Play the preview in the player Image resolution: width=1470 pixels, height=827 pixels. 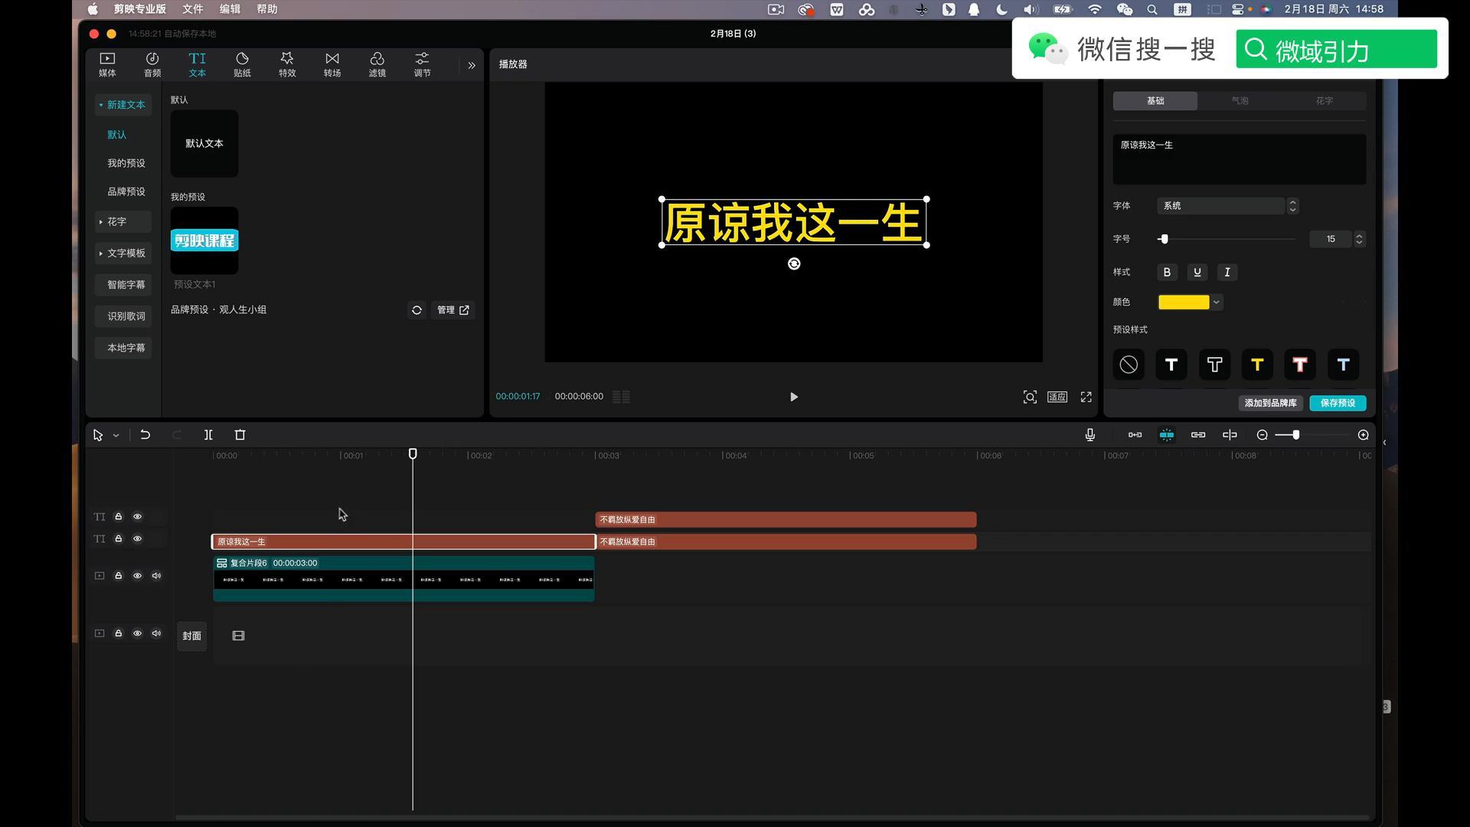794,397
